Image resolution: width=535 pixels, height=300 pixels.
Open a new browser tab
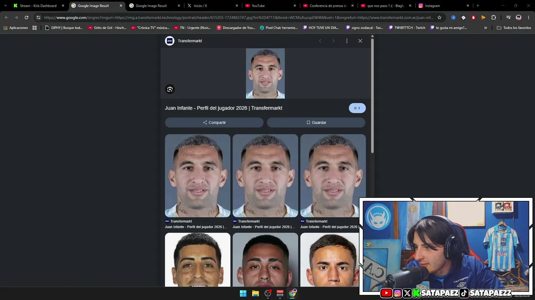(478, 6)
